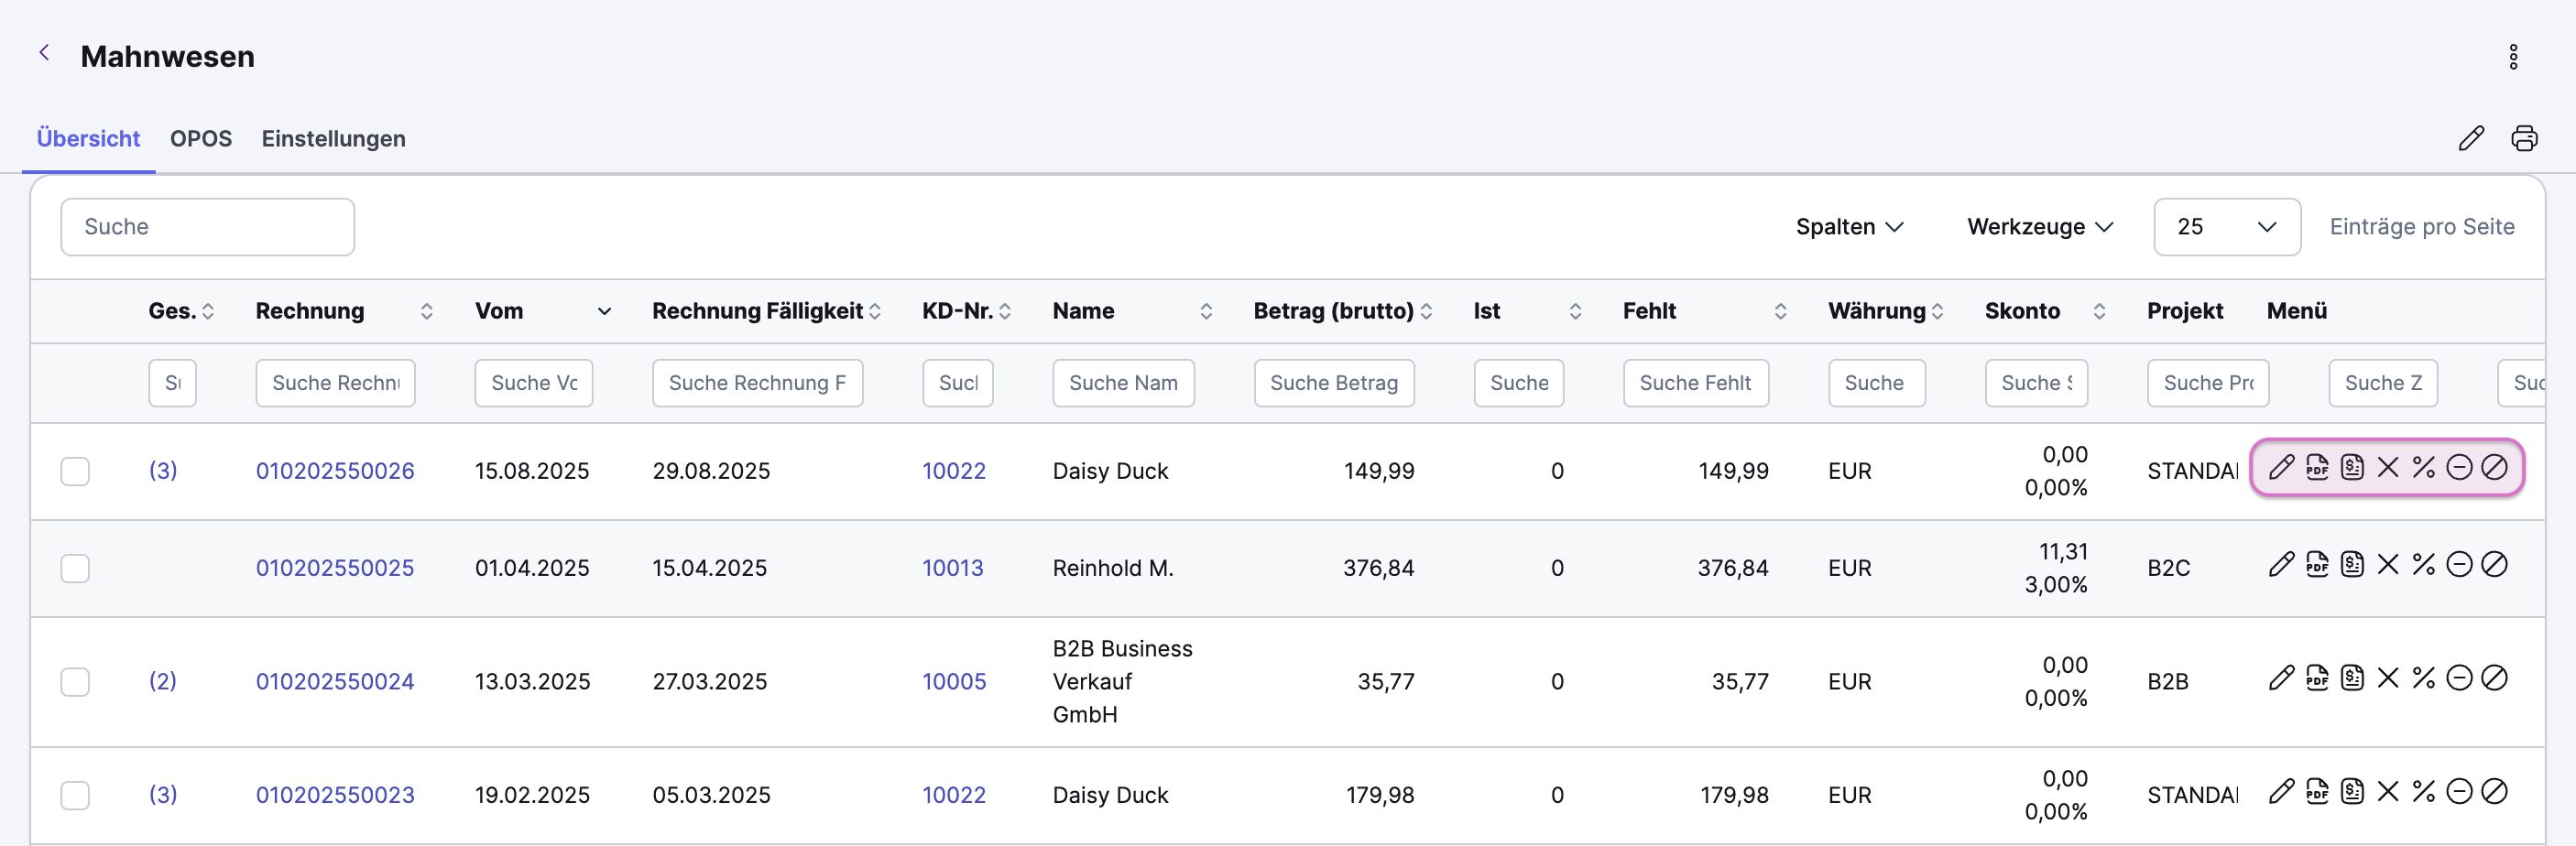Click the printer icon below the header
The width and height of the screenshot is (2576, 846).
click(2524, 138)
